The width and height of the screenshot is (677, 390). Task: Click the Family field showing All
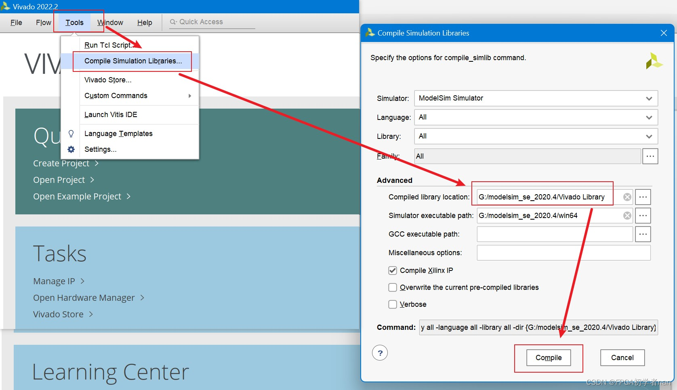pyautogui.click(x=528, y=156)
